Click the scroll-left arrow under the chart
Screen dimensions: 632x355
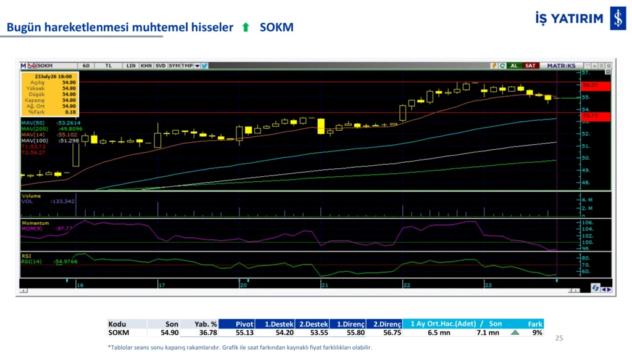24,291
